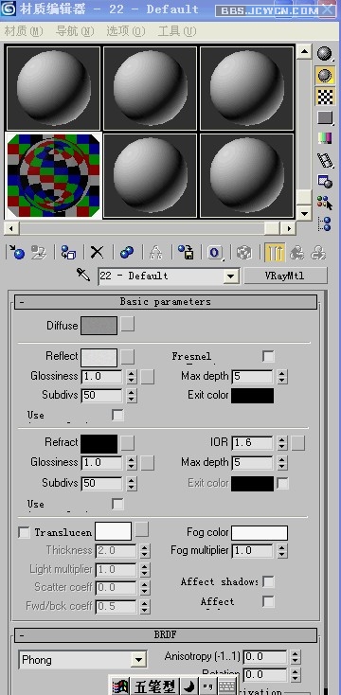Click the IOR map button

[x=298, y=443]
